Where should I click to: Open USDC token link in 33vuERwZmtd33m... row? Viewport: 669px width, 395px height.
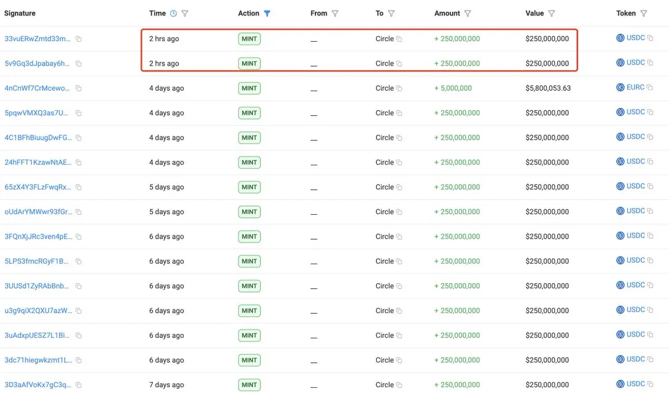point(636,38)
